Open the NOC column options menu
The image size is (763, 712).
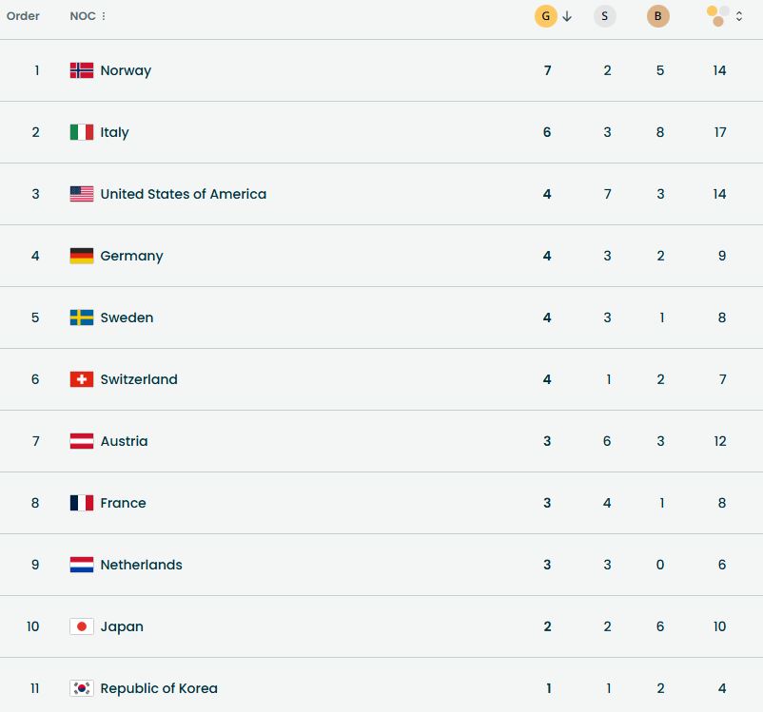click(104, 16)
